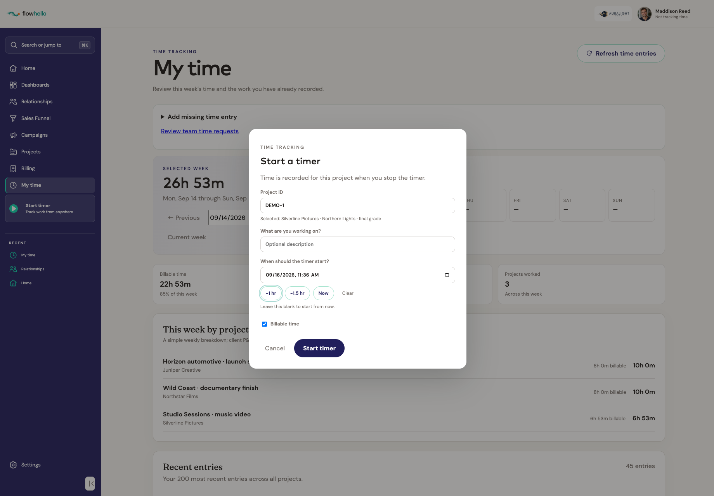Image resolution: width=714 pixels, height=496 pixels.
Task: Jump to the Current week
Action: 187,237
